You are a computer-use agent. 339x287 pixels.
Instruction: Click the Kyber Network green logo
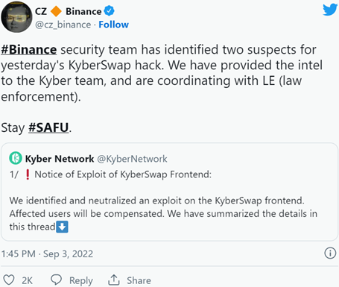click(16, 158)
